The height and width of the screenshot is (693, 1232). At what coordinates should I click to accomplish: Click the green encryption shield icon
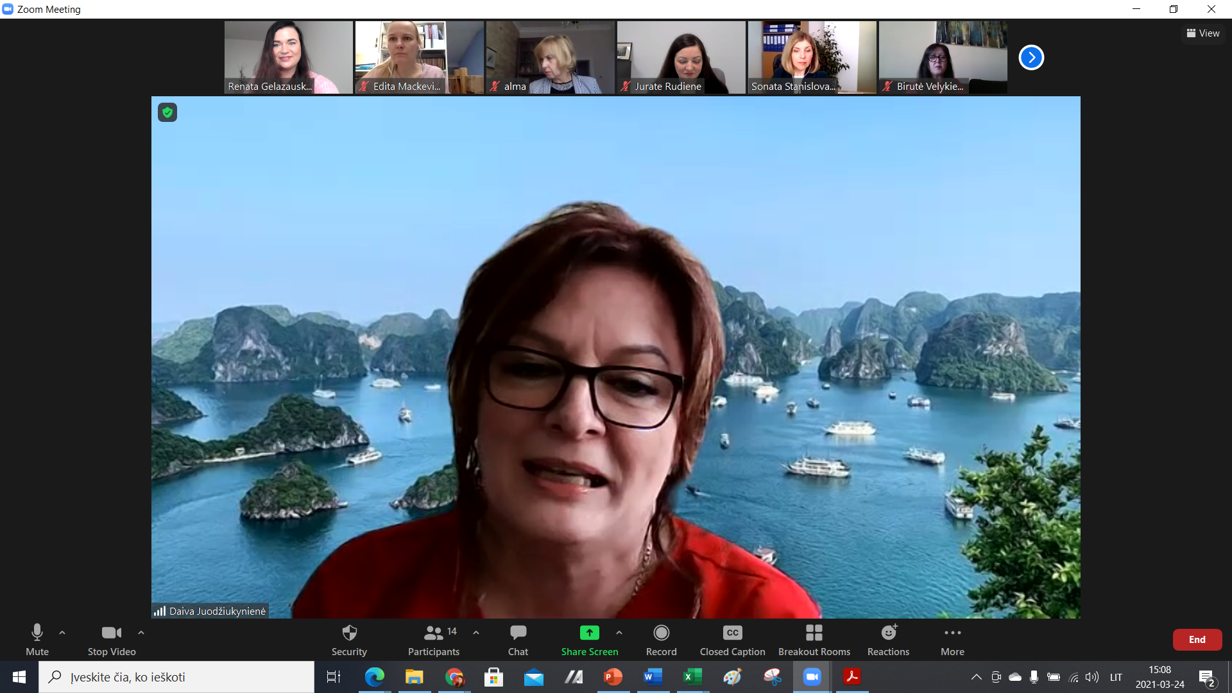[167, 113]
